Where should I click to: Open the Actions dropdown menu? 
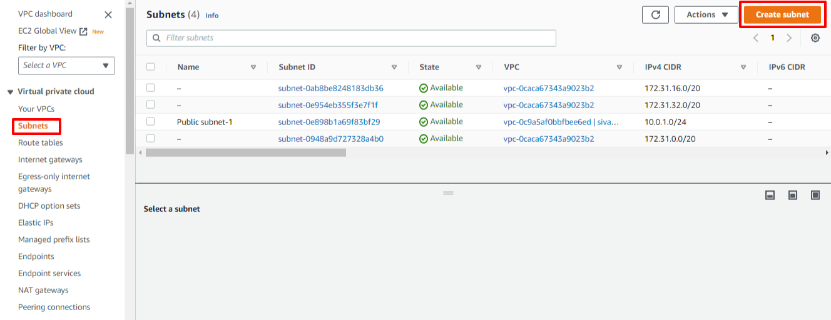pyautogui.click(x=706, y=15)
